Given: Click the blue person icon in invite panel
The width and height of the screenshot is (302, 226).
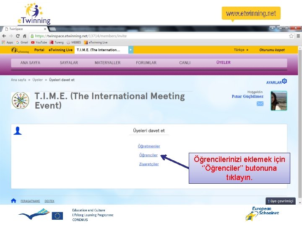Looking at the screenshot, I should tap(18, 131).
